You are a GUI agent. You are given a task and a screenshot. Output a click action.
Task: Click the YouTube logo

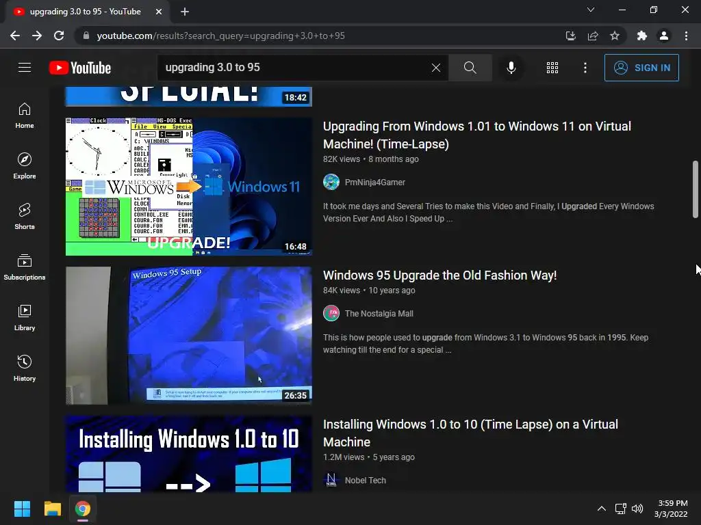coord(80,68)
